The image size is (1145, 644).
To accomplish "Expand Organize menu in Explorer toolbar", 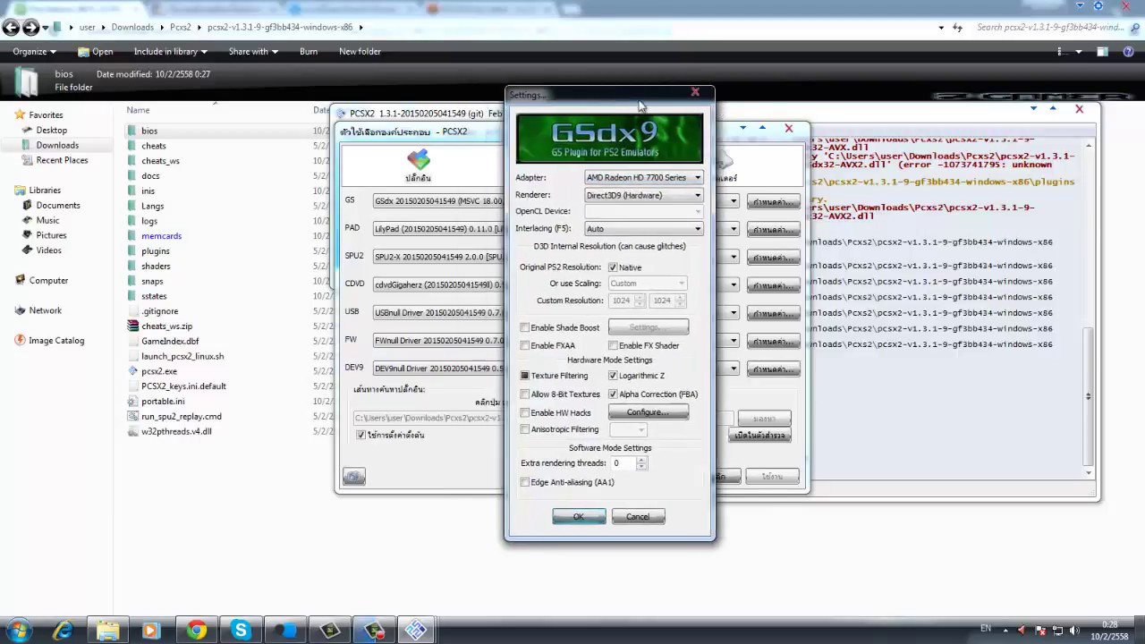I will point(33,52).
